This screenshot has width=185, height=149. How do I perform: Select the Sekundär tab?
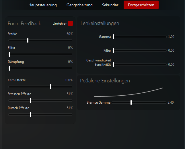click(x=110, y=5)
